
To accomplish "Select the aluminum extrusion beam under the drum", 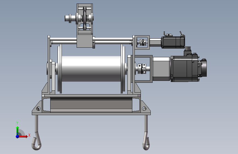I will (91, 105).
